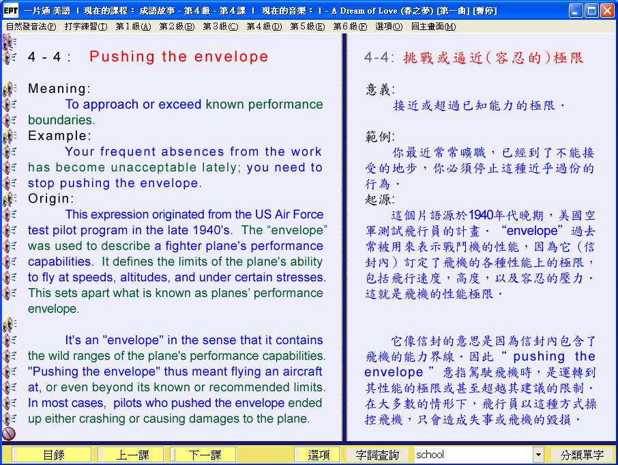This screenshot has height=465, width=618.
Task: Click the 'school' word input field
Action: (472, 455)
